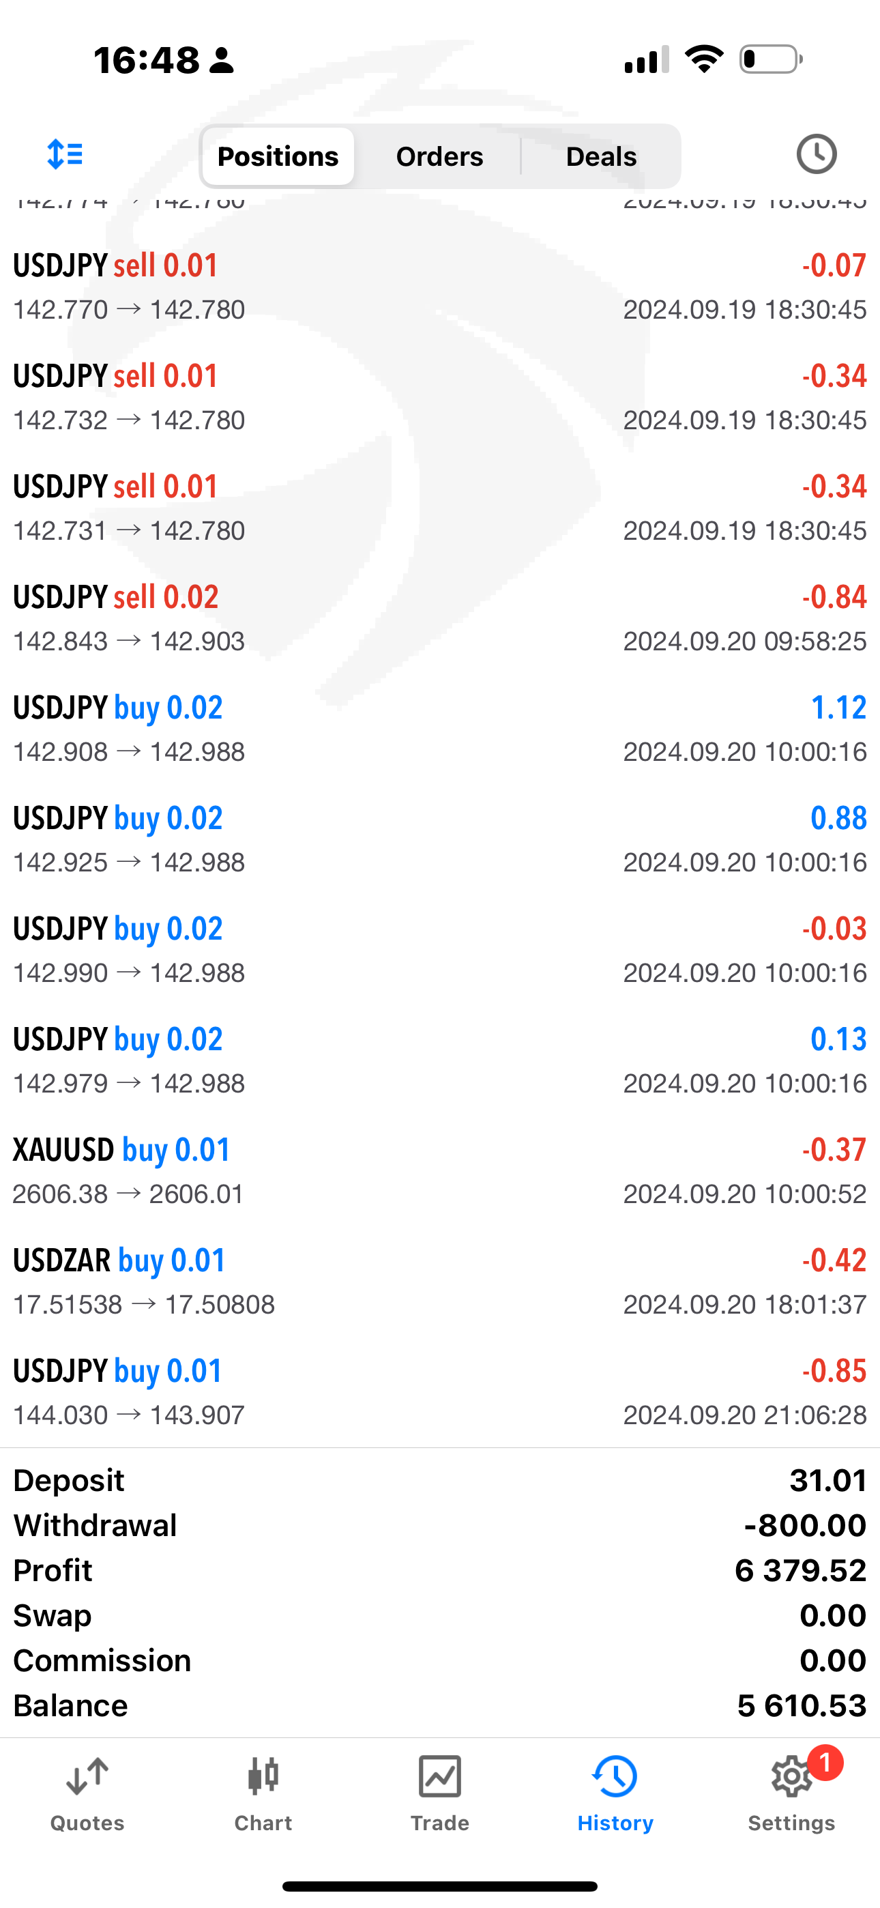Open USDJPY buy 0.02 trade with 1.12 profit
Viewport: 880px width, 1908px height.
[x=440, y=729]
